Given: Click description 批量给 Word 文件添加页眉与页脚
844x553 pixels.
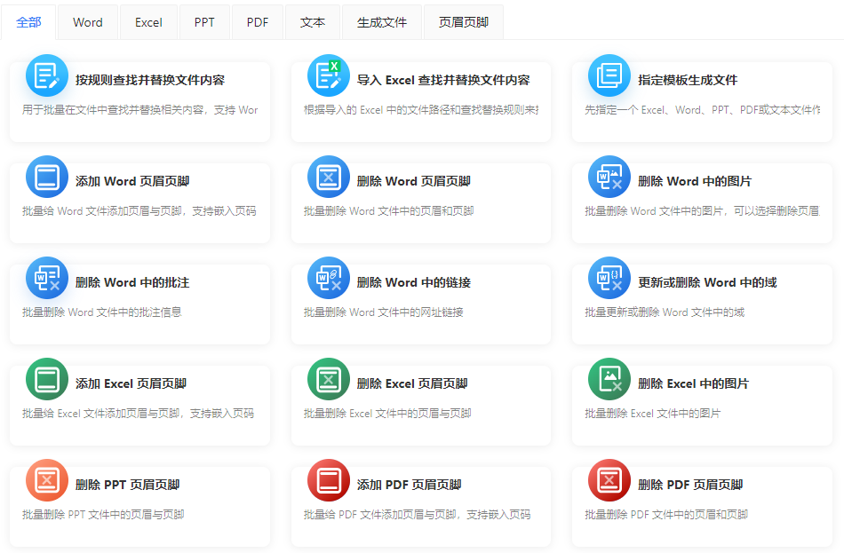Looking at the screenshot, I should tap(139, 211).
